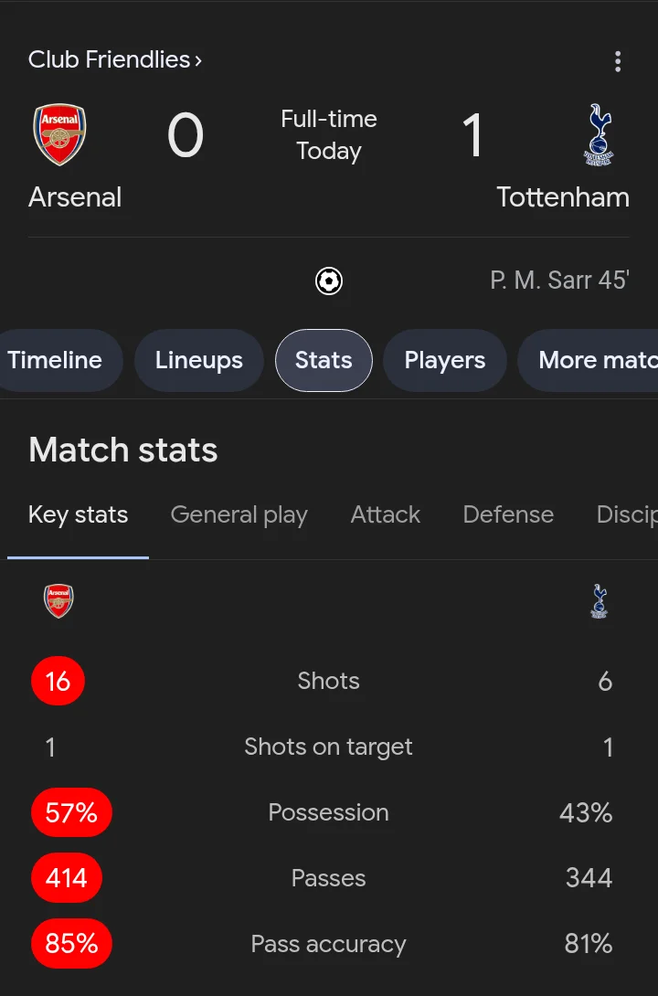View the Defense stats category
658x996 pixels.
point(508,514)
